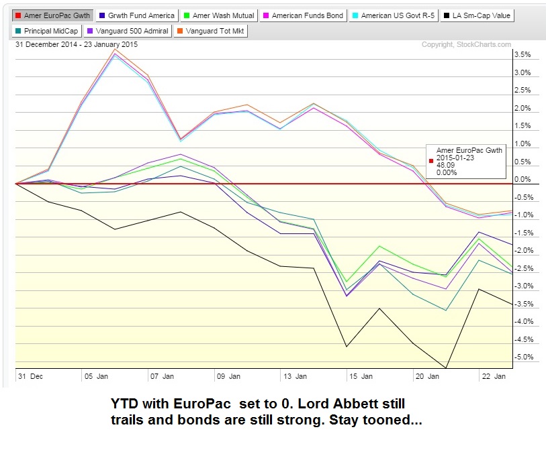This screenshot has height=456, width=546.
Task: Toggle the Principal MidCap series
Action: pyautogui.click(x=47, y=31)
